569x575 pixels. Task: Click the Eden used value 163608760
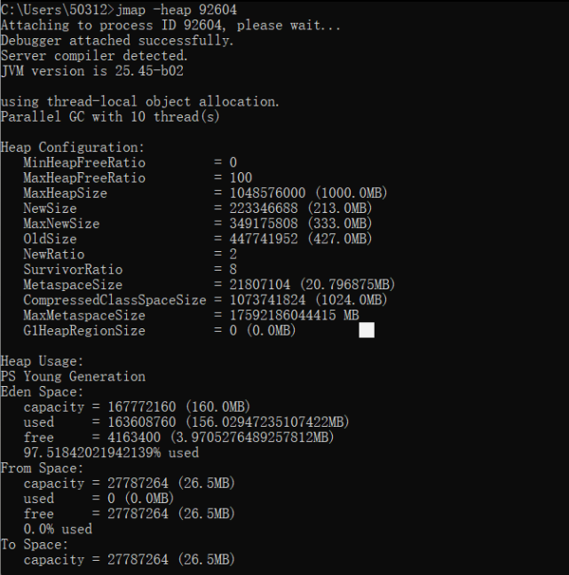coord(142,422)
